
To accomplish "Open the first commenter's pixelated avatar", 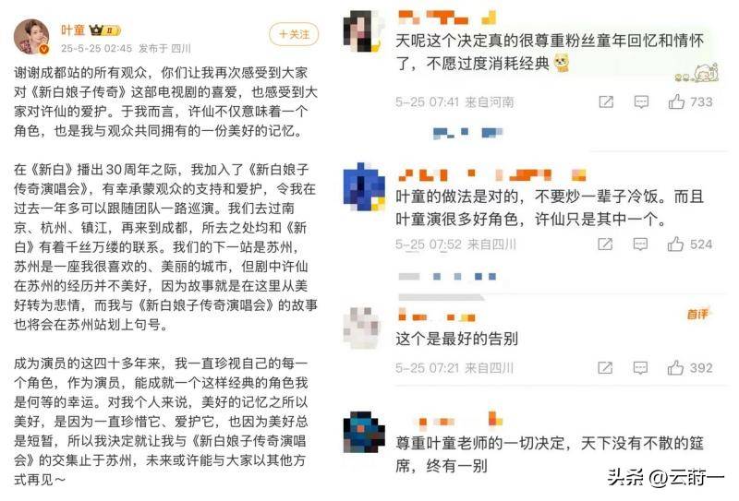I will pos(363,31).
